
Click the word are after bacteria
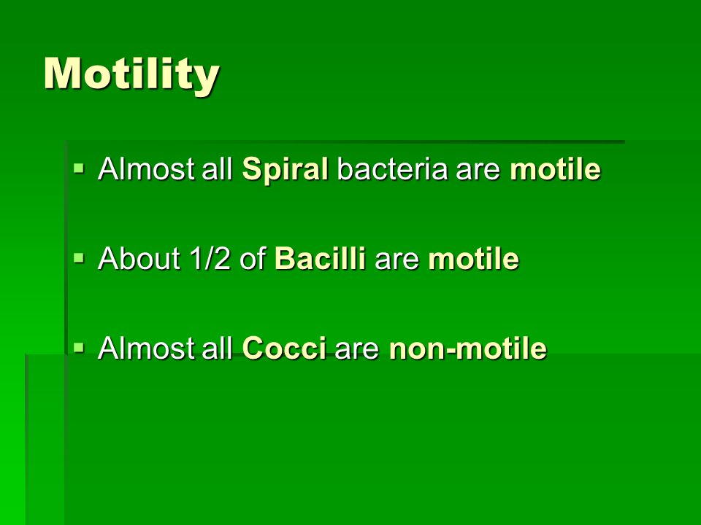[478, 170]
